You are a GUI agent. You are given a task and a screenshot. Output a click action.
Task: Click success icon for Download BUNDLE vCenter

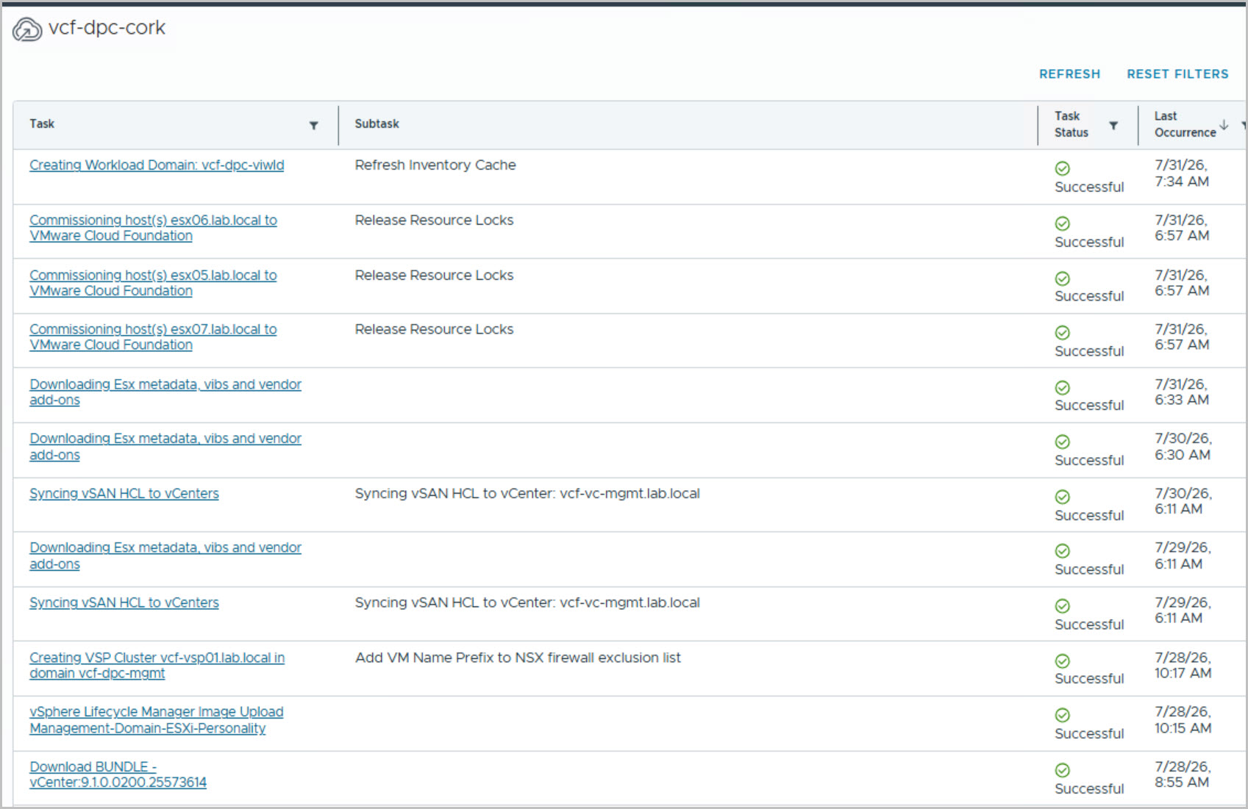click(1063, 770)
